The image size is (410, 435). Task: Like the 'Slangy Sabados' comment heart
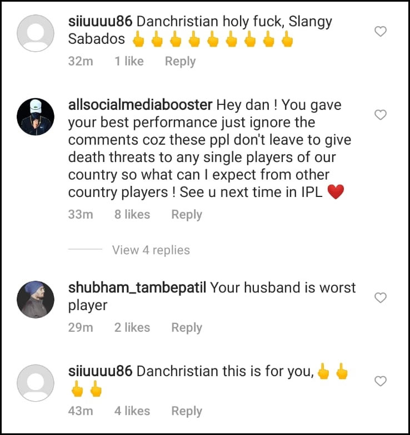click(x=381, y=31)
